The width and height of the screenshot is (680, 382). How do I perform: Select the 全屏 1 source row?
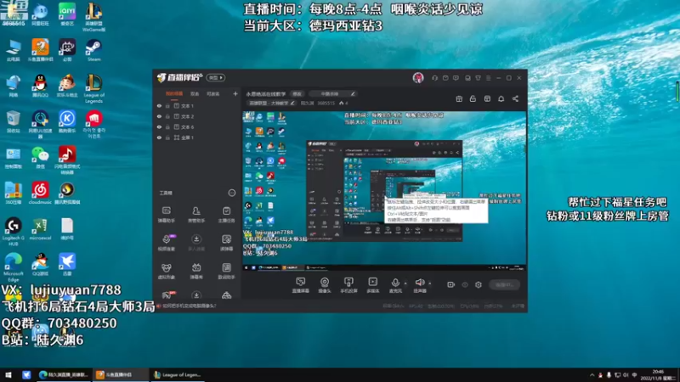point(197,138)
